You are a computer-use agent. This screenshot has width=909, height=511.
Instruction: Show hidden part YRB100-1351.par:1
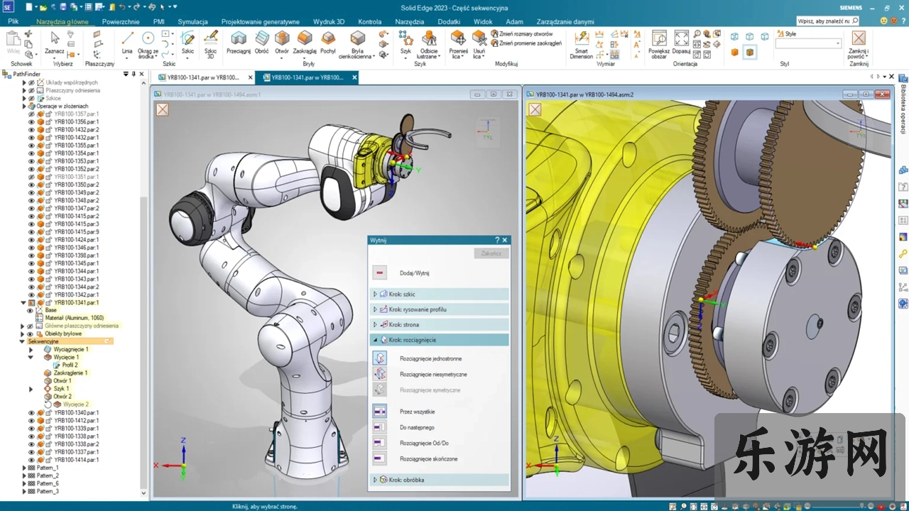click(31, 177)
